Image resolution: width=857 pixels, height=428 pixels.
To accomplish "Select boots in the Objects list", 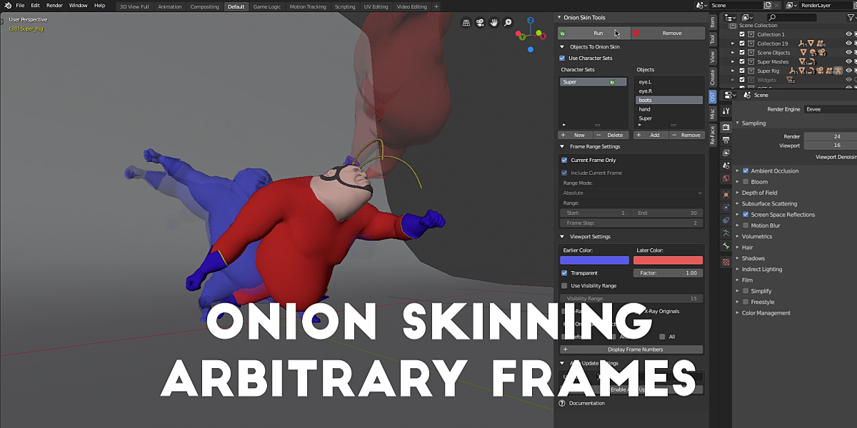I will 669,100.
